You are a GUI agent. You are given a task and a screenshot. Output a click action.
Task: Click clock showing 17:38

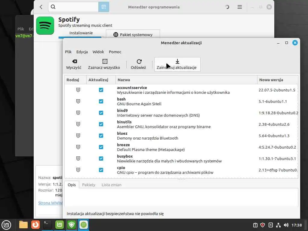pos(297,225)
